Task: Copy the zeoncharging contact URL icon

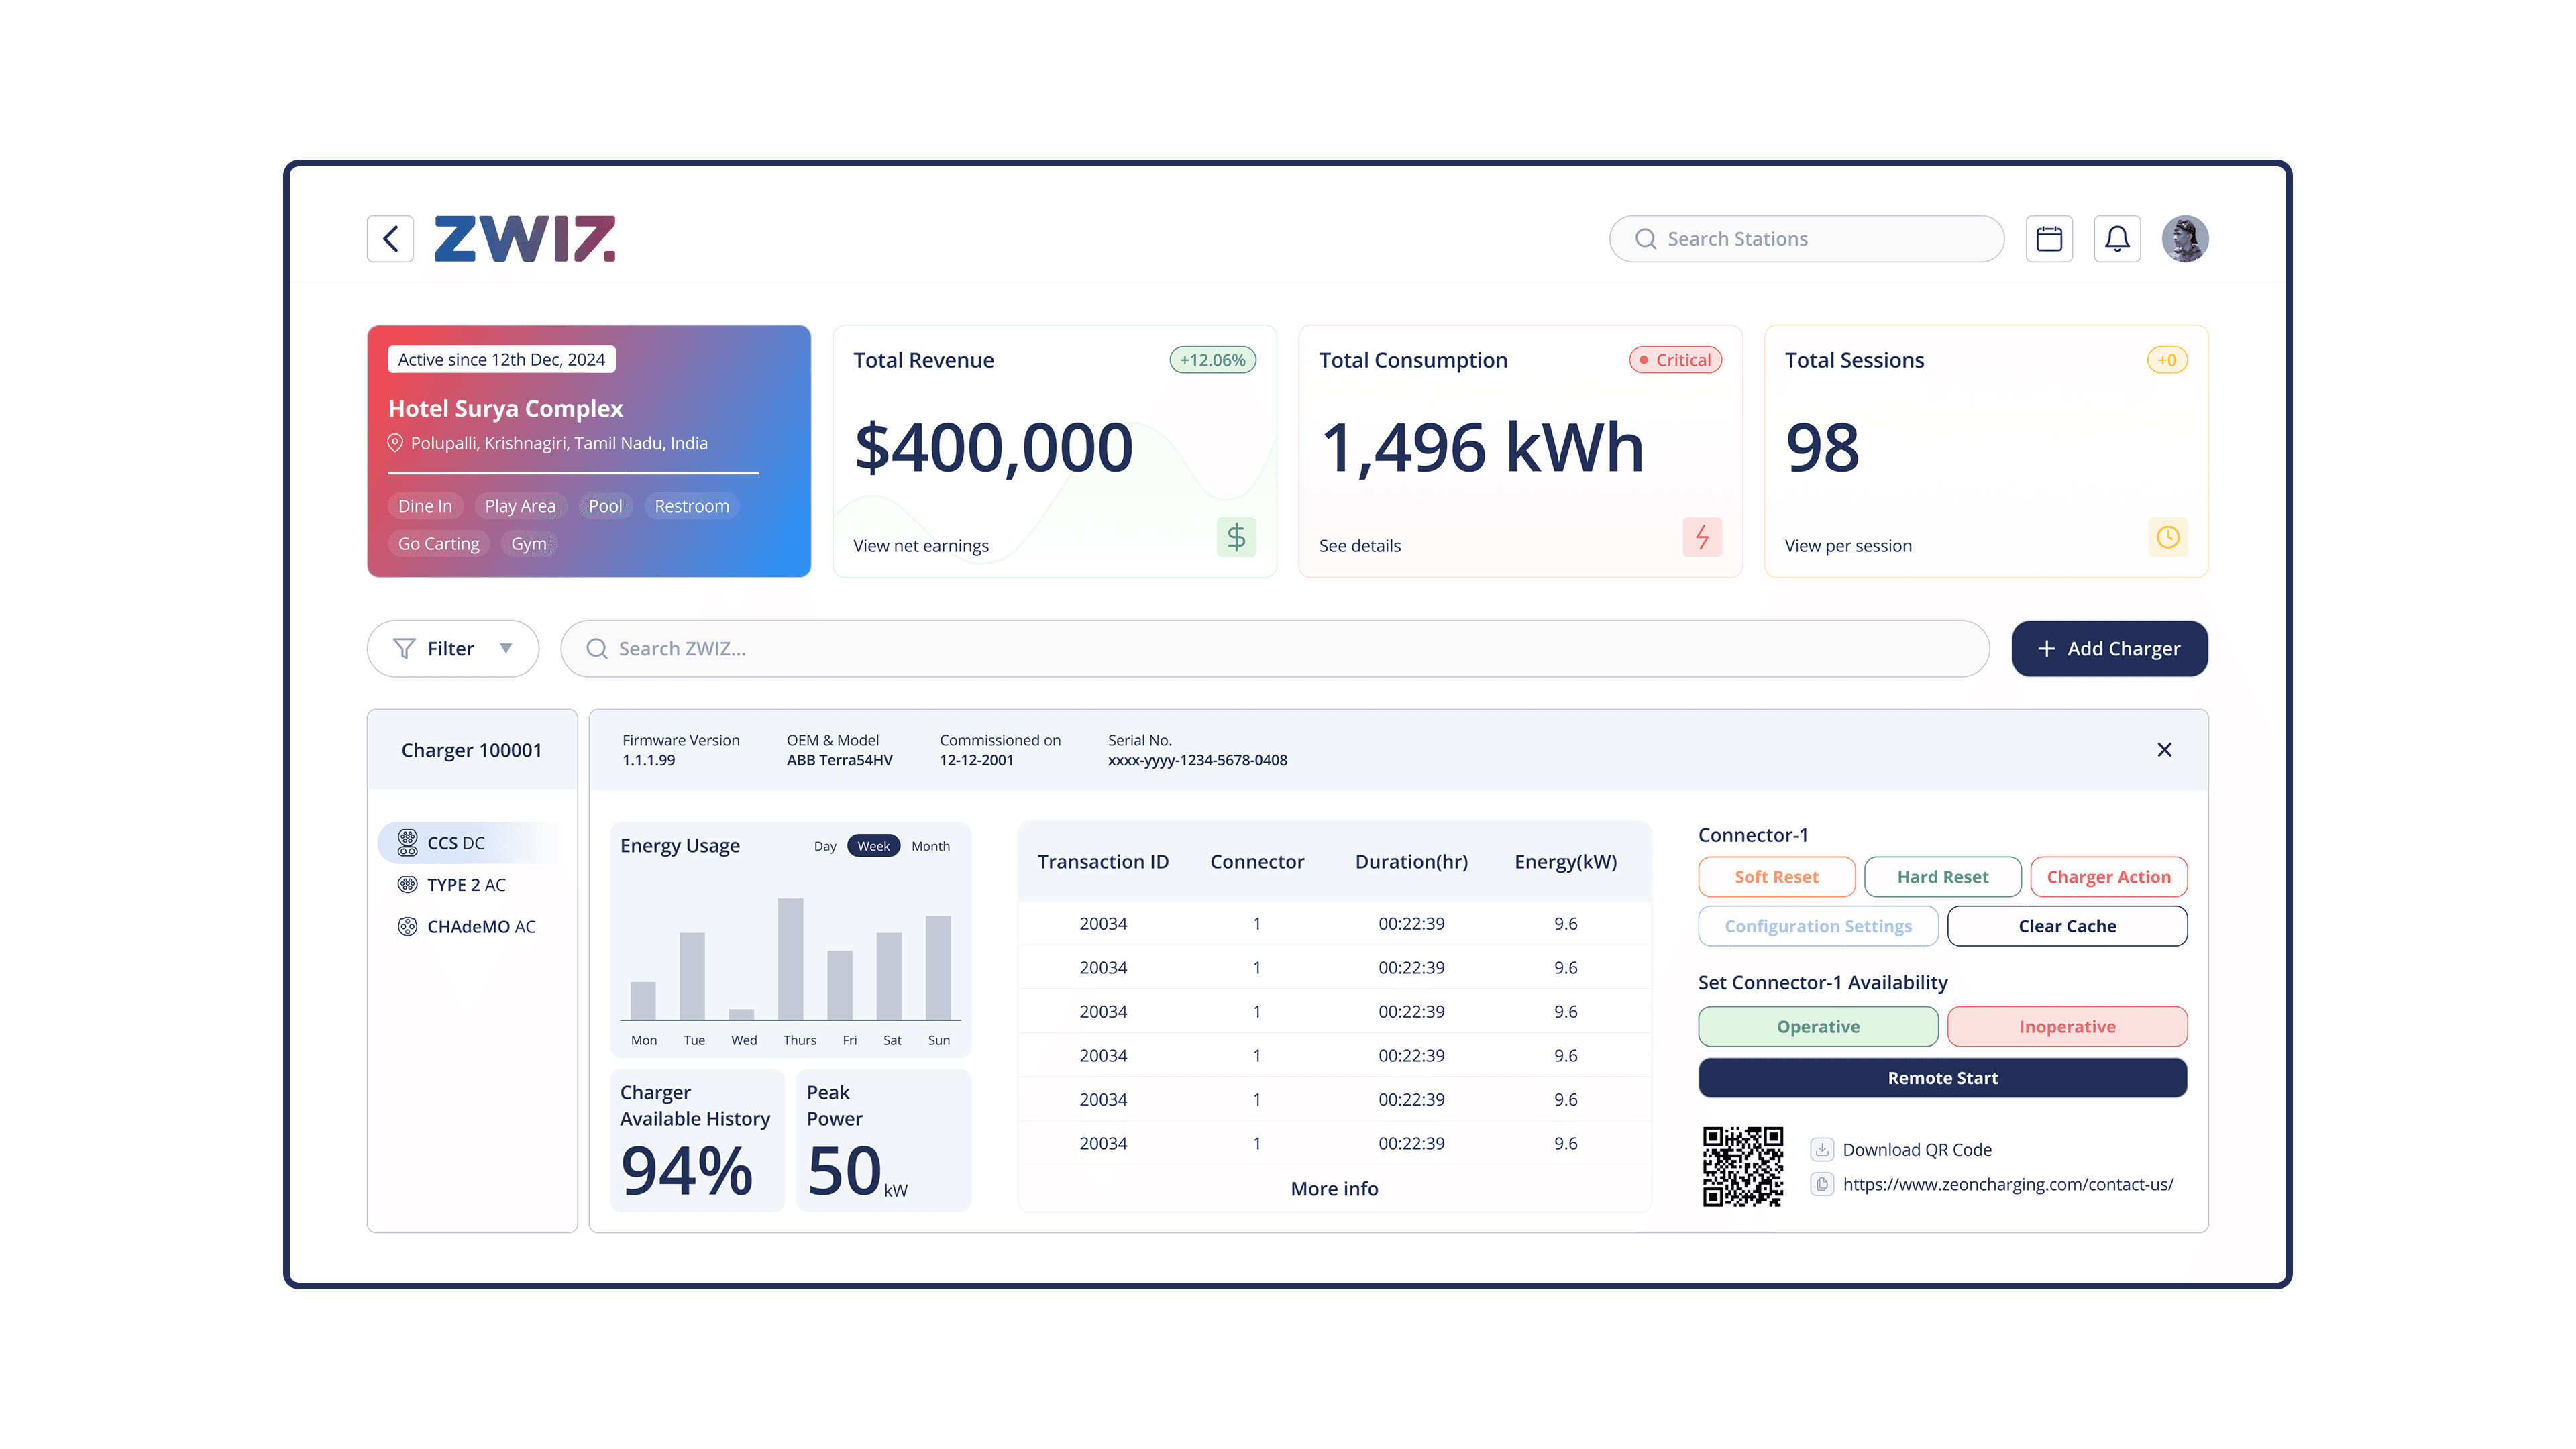Action: [x=1822, y=1184]
